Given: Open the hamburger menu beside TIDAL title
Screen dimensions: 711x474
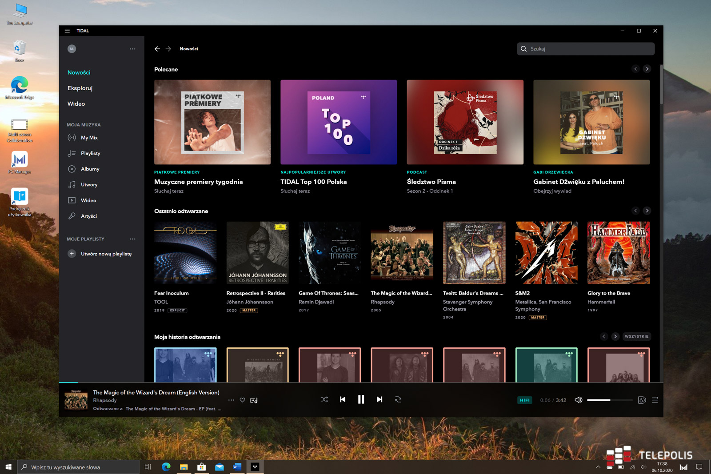Looking at the screenshot, I should (x=67, y=31).
